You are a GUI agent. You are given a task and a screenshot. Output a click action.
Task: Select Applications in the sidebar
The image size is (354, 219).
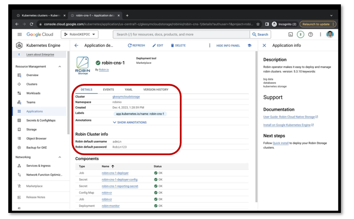[x=34, y=111]
